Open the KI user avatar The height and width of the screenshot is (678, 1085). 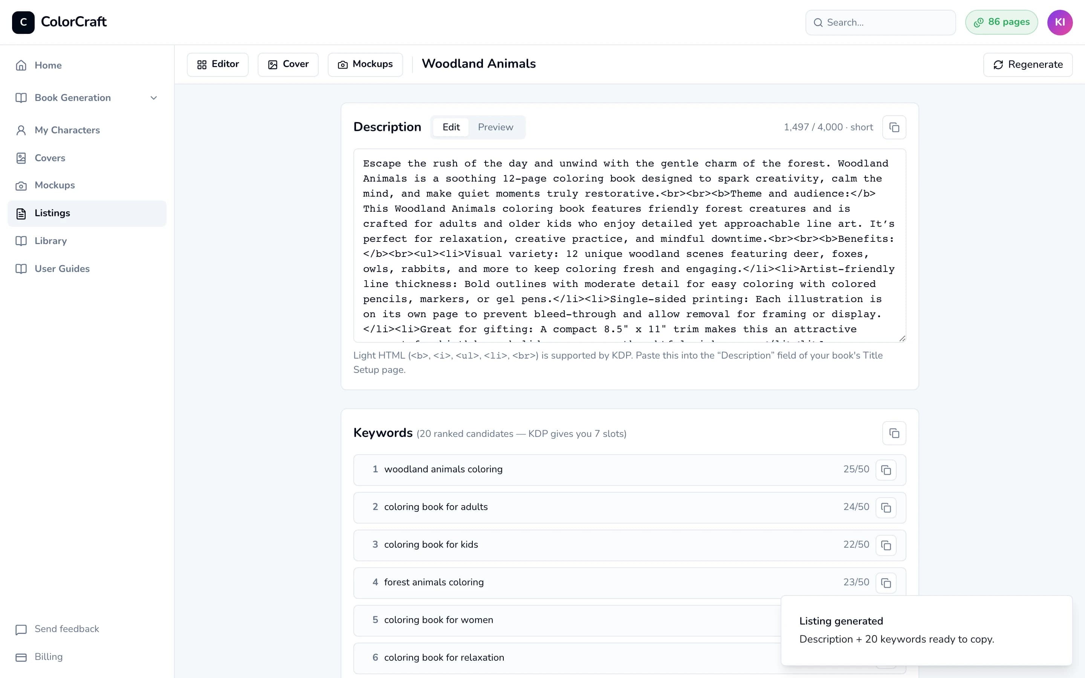[x=1059, y=23]
